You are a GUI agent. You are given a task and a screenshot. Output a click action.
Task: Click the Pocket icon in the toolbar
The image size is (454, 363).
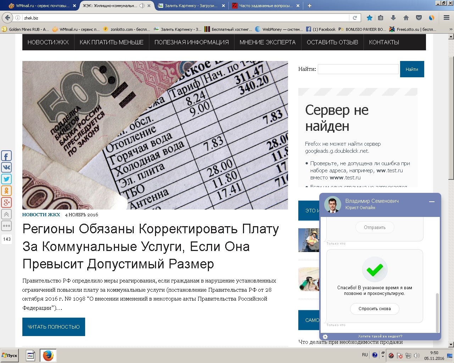point(419,18)
